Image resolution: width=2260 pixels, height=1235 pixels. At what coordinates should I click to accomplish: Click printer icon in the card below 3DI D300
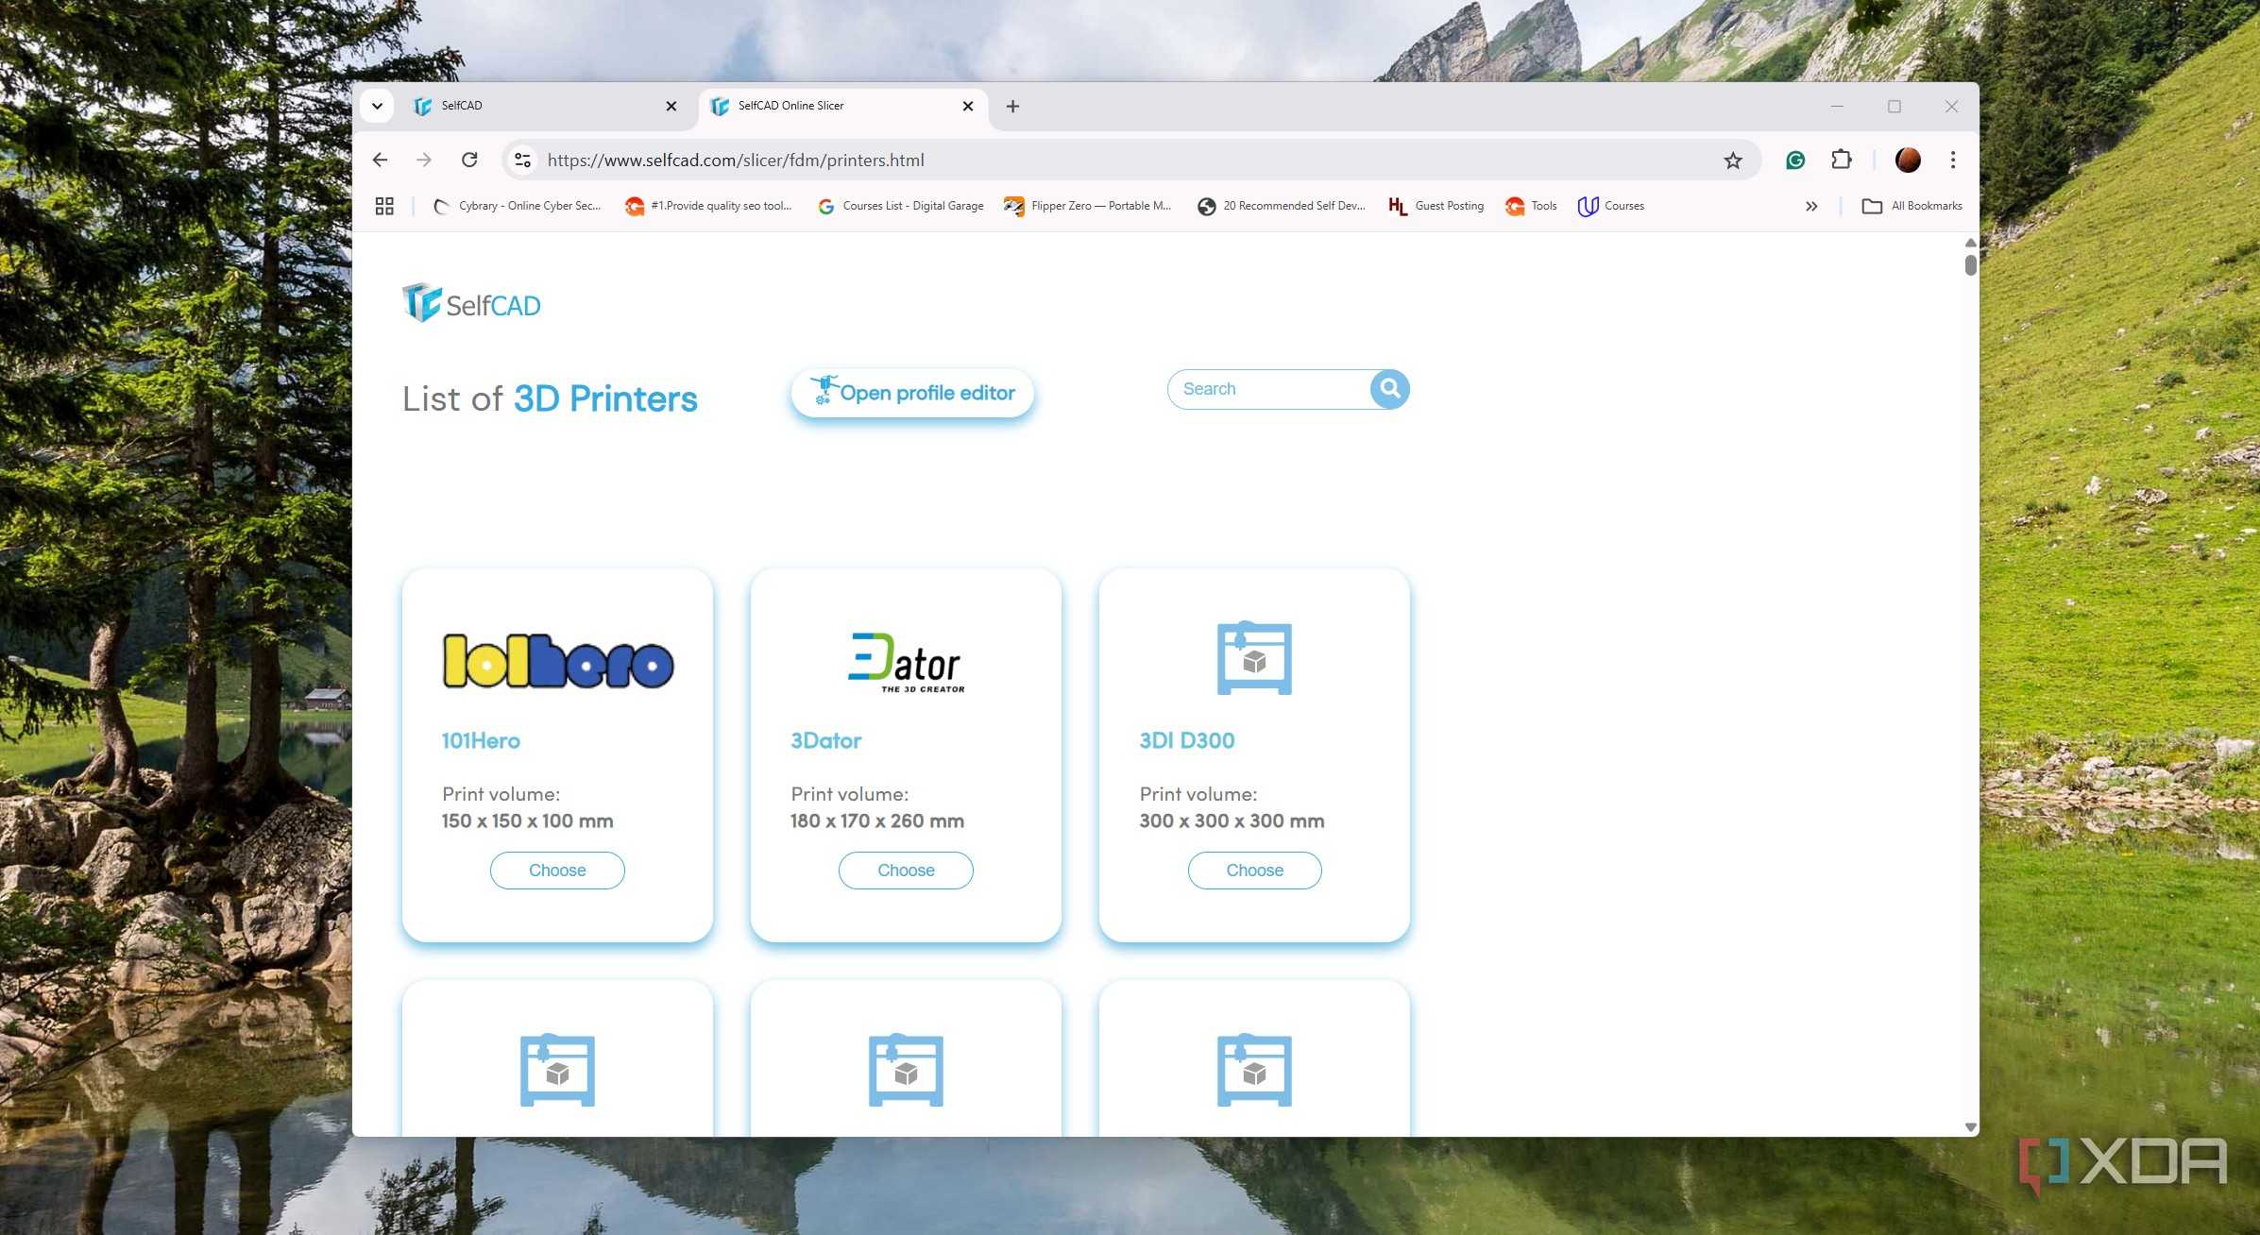(x=1254, y=1071)
